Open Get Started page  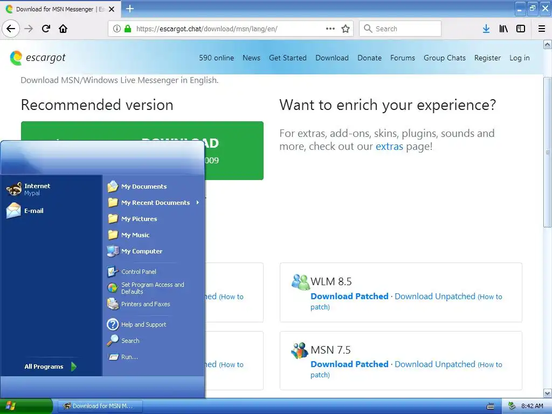point(288,58)
